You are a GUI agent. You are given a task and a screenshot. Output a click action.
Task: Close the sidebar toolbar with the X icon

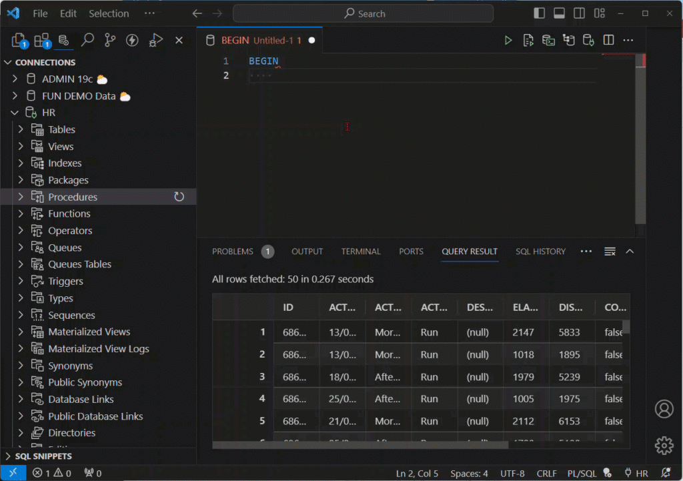tap(179, 41)
